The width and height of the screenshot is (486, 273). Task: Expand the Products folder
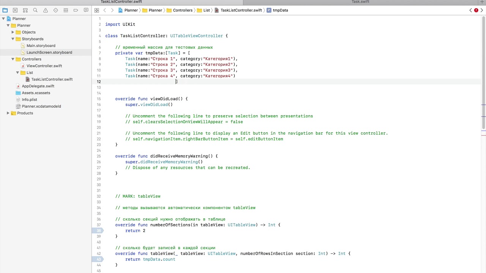tap(8, 113)
